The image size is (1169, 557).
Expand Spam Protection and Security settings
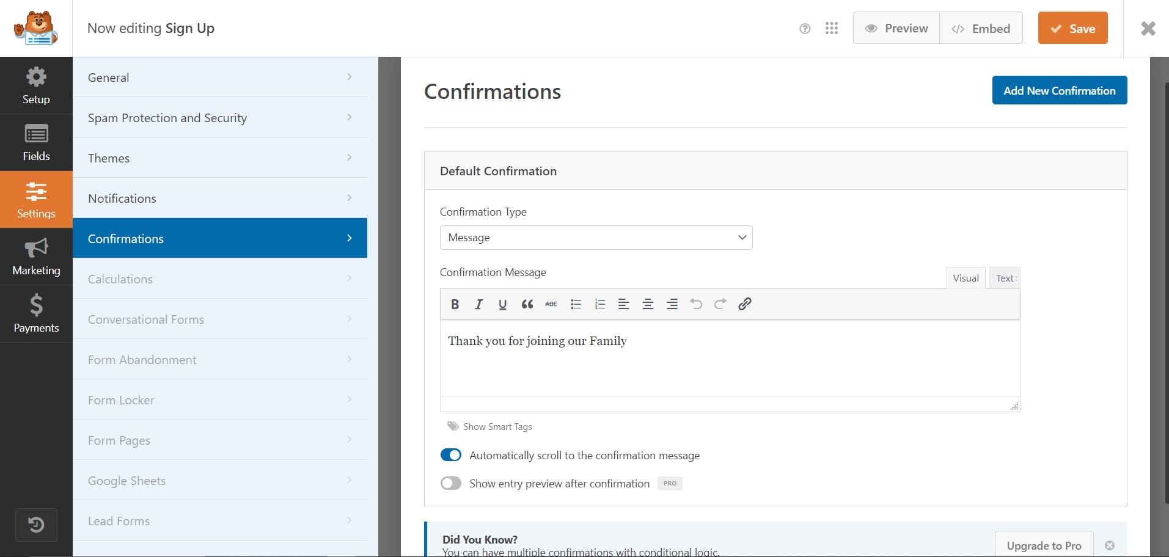[x=220, y=118]
